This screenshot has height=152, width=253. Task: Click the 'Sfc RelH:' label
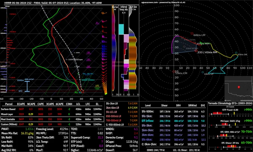click(x=7, y=137)
